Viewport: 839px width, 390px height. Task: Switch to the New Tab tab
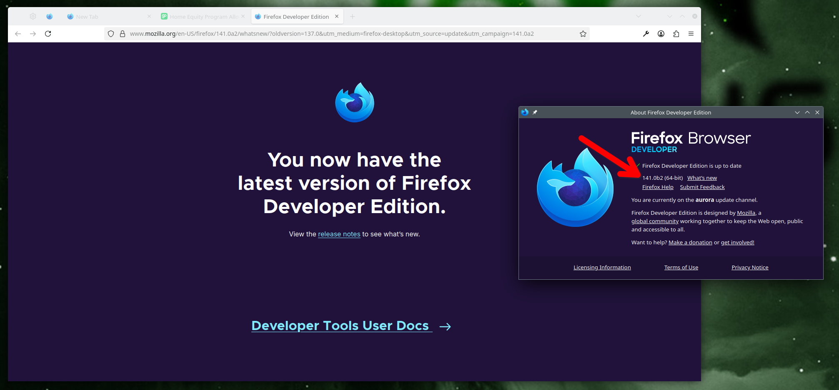tap(108, 17)
